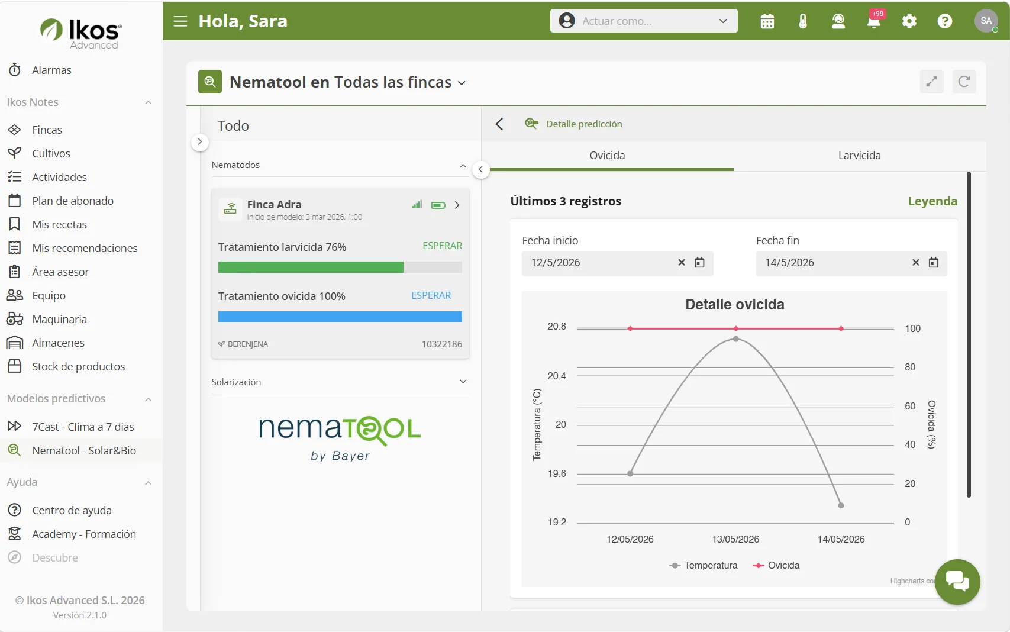Viewport: 1010px width, 632px height.
Task: Expand the Solarización section
Action: tap(340, 382)
